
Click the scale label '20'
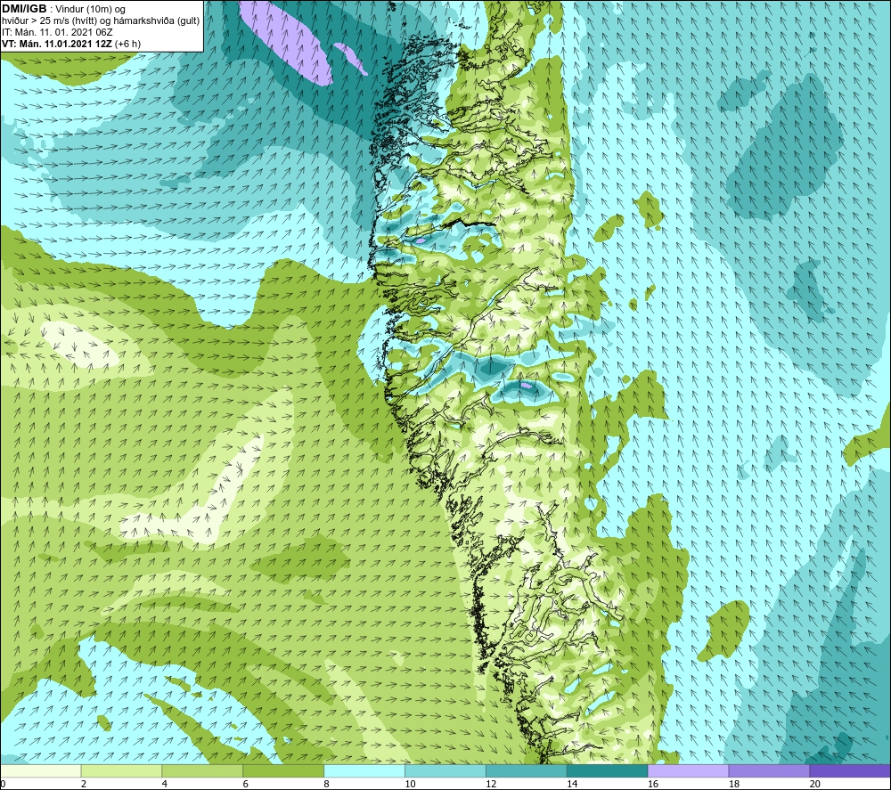[x=815, y=784]
